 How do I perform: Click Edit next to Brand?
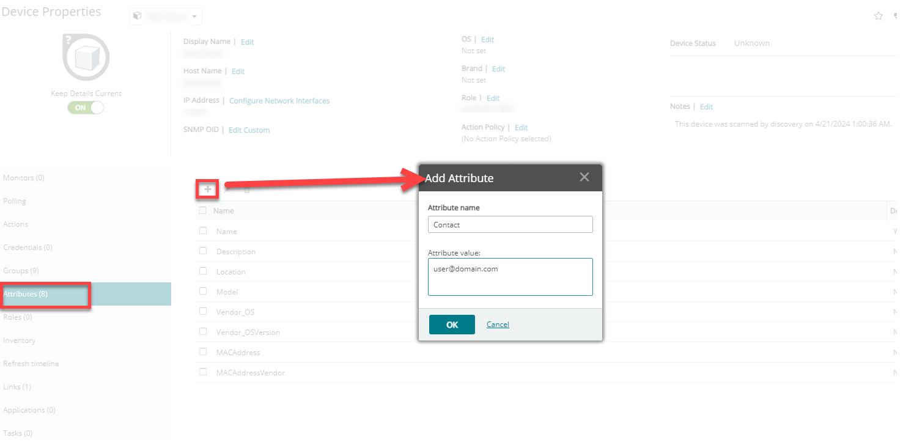498,69
